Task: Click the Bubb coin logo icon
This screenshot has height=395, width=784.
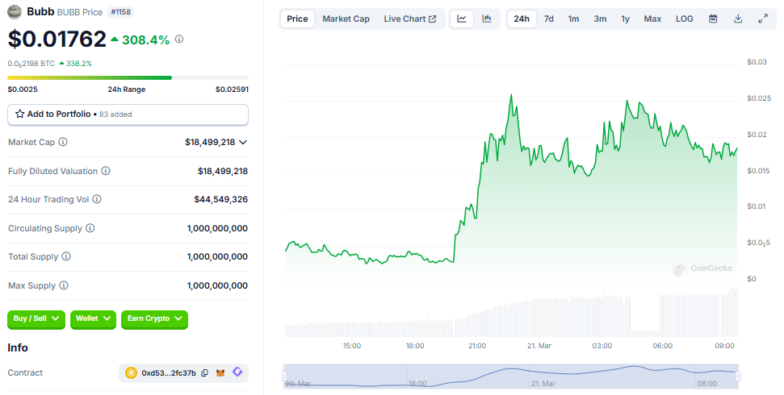Action: pyautogui.click(x=15, y=12)
